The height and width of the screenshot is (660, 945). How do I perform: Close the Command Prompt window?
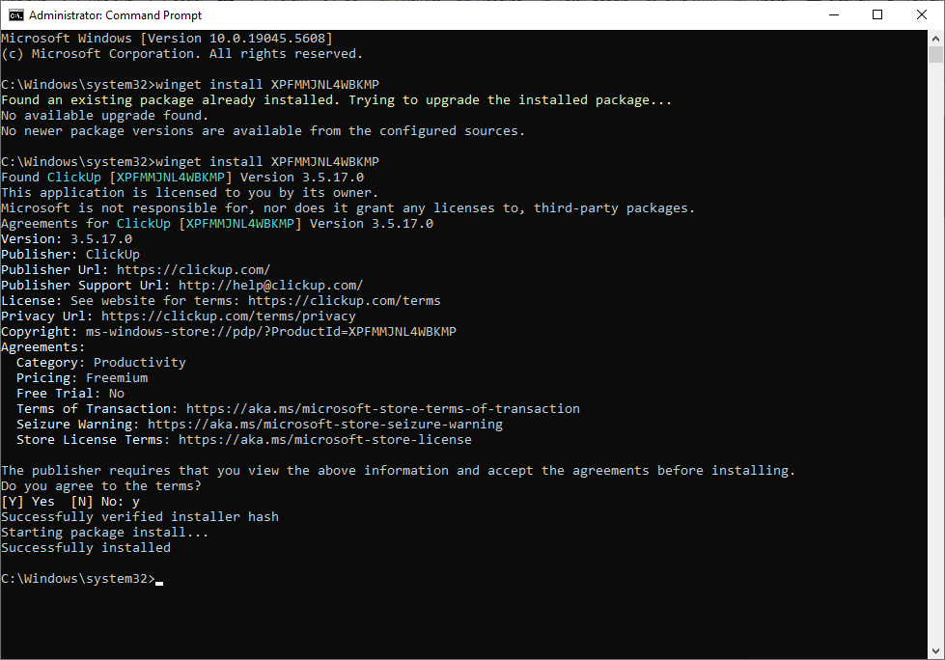tap(920, 14)
